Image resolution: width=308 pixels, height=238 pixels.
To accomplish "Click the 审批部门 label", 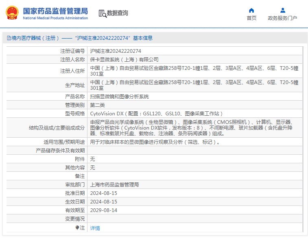I will coord(75,185).
